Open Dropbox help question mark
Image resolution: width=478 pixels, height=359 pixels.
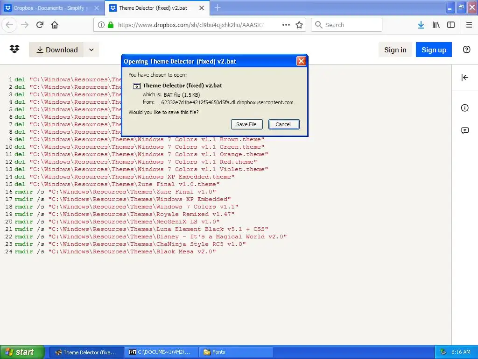click(466, 50)
